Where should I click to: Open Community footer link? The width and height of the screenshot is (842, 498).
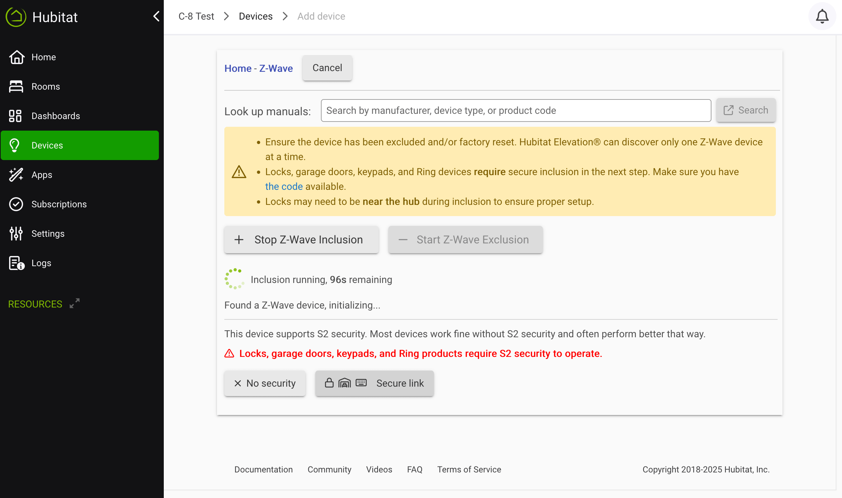tap(329, 470)
